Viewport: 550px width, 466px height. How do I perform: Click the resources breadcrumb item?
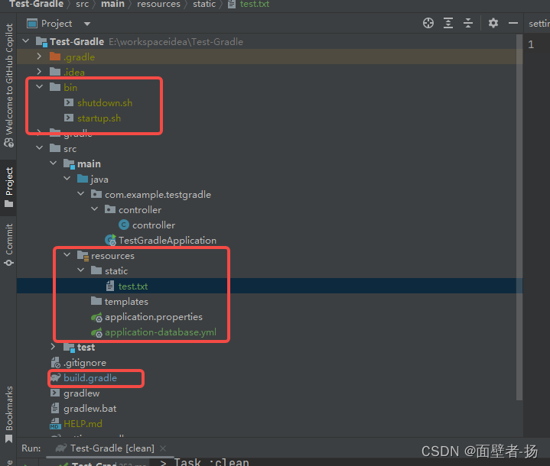pyautogui.click(x=158, y=5)
